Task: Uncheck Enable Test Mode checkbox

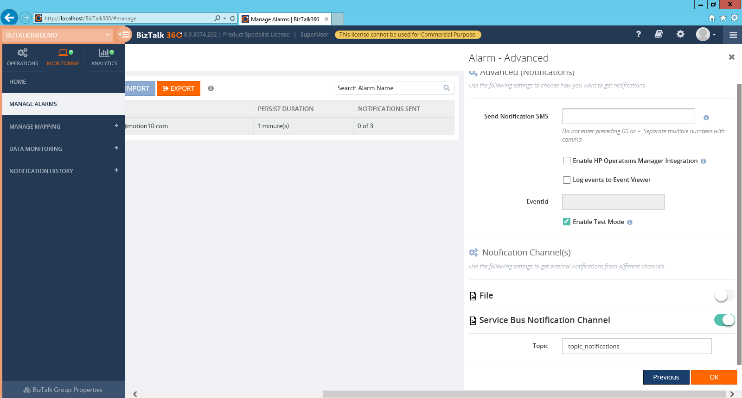Action: click(567, 222)
